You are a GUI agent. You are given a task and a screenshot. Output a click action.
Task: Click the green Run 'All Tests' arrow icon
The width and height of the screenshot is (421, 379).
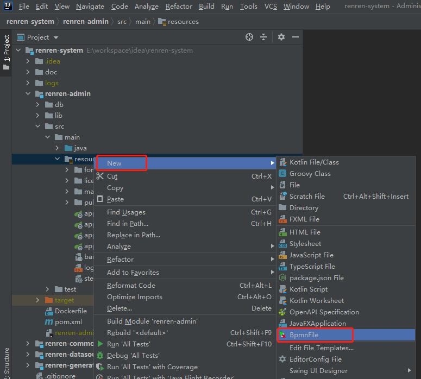pos(100,344)
